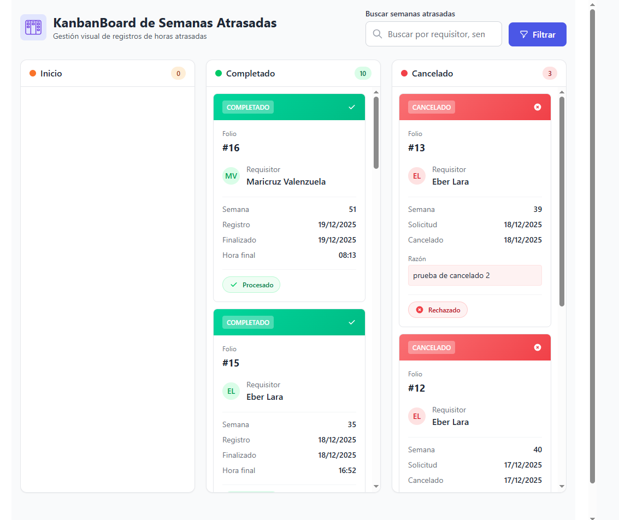Click the green EL avatar on folio #15
This screenshot has width=619, height=520.
point(231,391)
